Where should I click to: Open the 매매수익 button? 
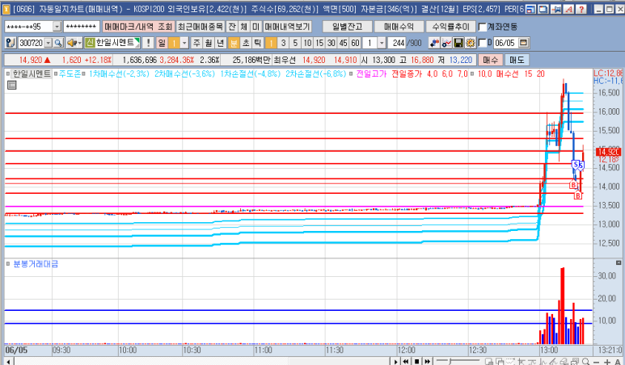click(399, 27)
